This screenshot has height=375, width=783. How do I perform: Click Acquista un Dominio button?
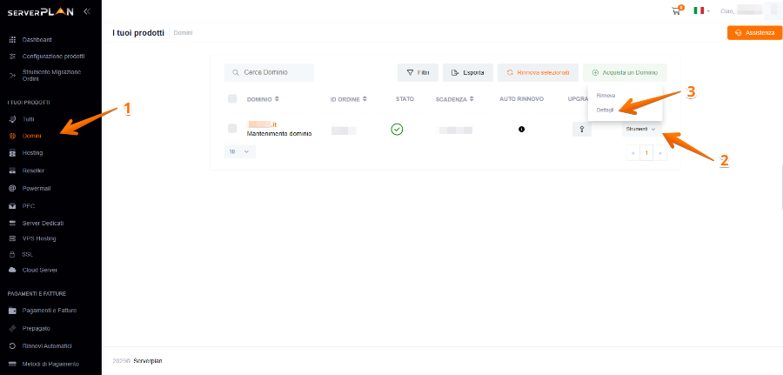click(x=625, y=72)
